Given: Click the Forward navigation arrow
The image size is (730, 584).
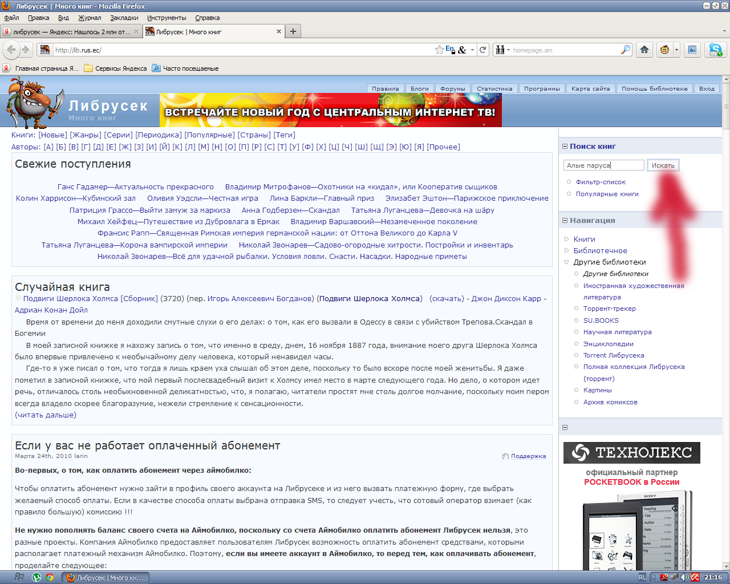Looking at the screenshot, I should click(26, 50).
